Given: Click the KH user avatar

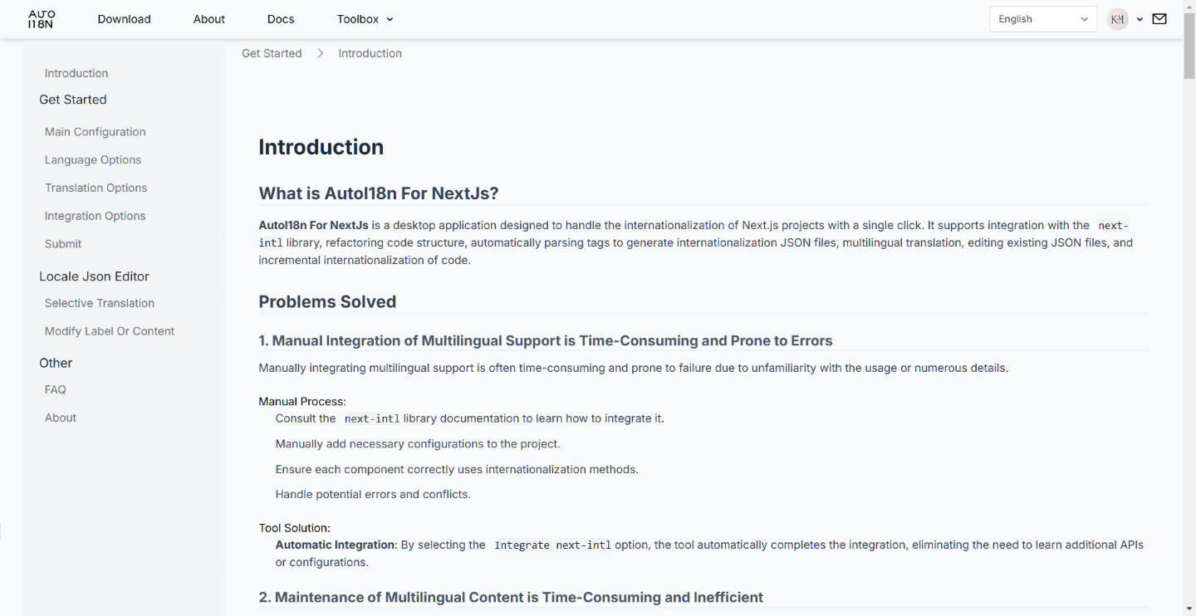Looking at the screenshot, I should 1117,19.
